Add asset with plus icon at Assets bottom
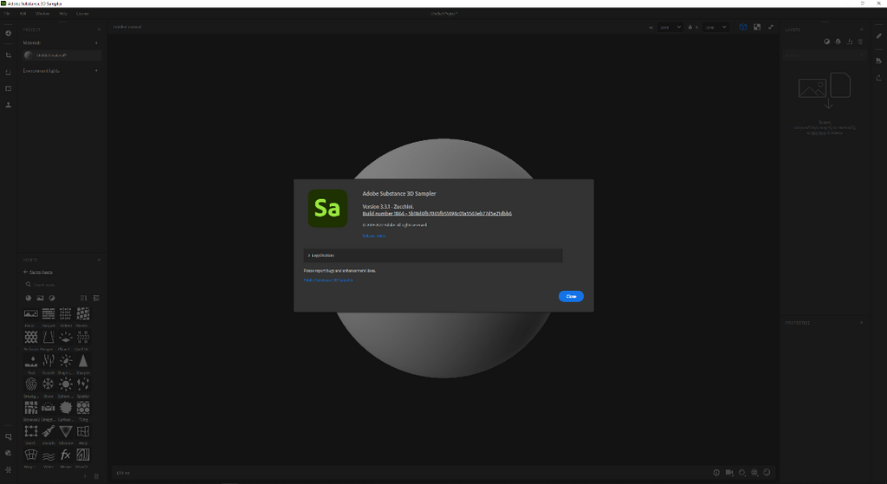 [86, 477]
